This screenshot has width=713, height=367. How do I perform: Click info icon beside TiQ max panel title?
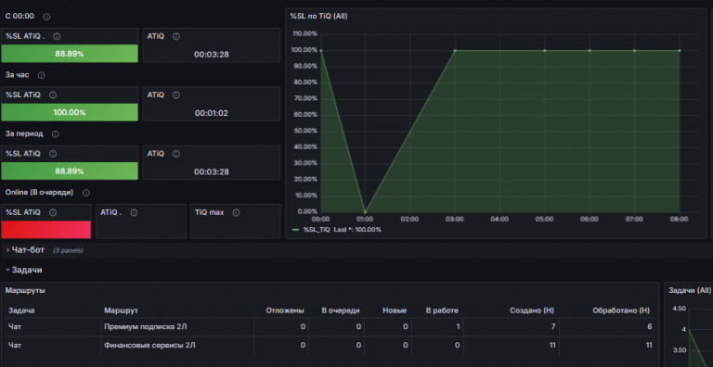(x=236, y=212)
